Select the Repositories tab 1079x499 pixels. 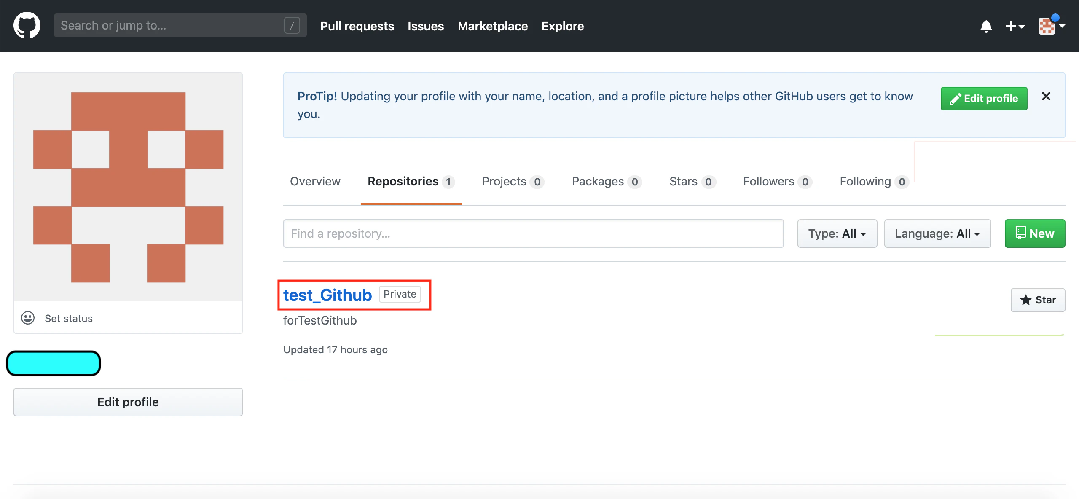point(411,181)
